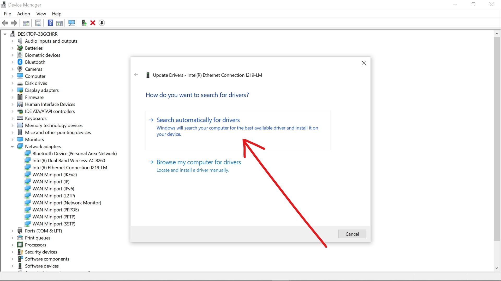Screen dimensions: 501x281
Task: Click the Update device driver toolbar icon
Action: point(84,23)
